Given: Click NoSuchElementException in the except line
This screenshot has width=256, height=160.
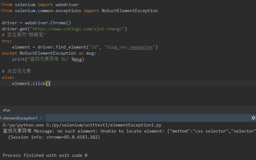Looking at the screenshot, I should tap(48, 53).
